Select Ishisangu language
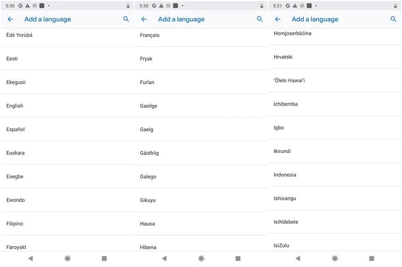Viewport: 402px width, 267px height. pos(335,198)
